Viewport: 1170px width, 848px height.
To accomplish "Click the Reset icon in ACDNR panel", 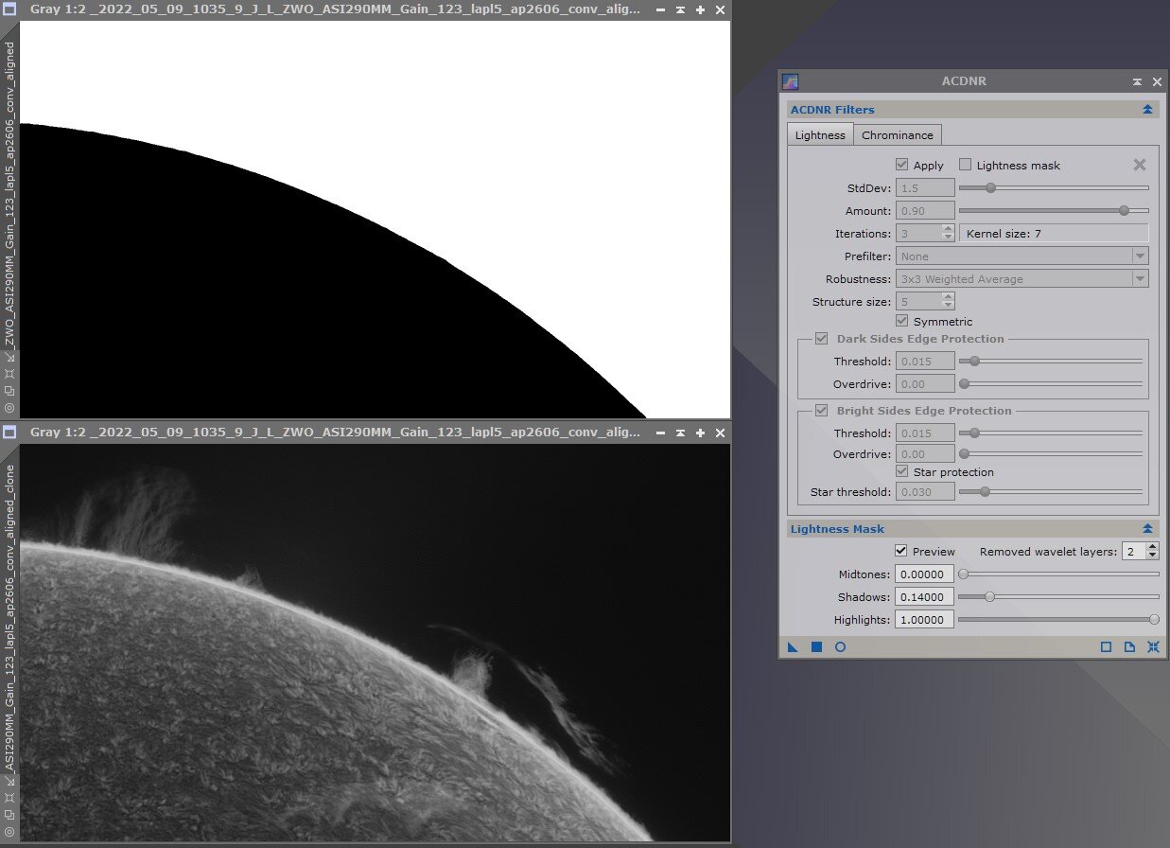I will click(x=1154, y=647).
